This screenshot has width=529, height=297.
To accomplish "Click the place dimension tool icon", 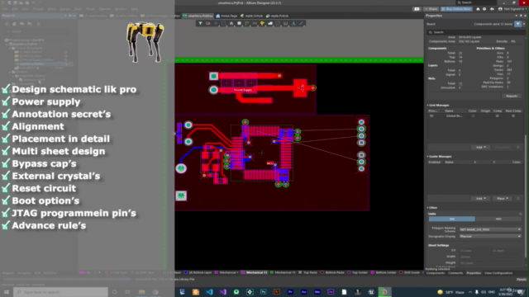I will [x=286, y=23].
